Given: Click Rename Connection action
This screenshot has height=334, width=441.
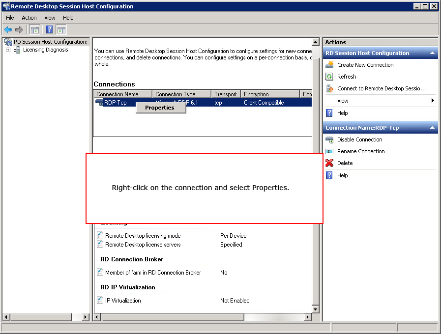Looking at the screenshot, I should tap(361, 151).
